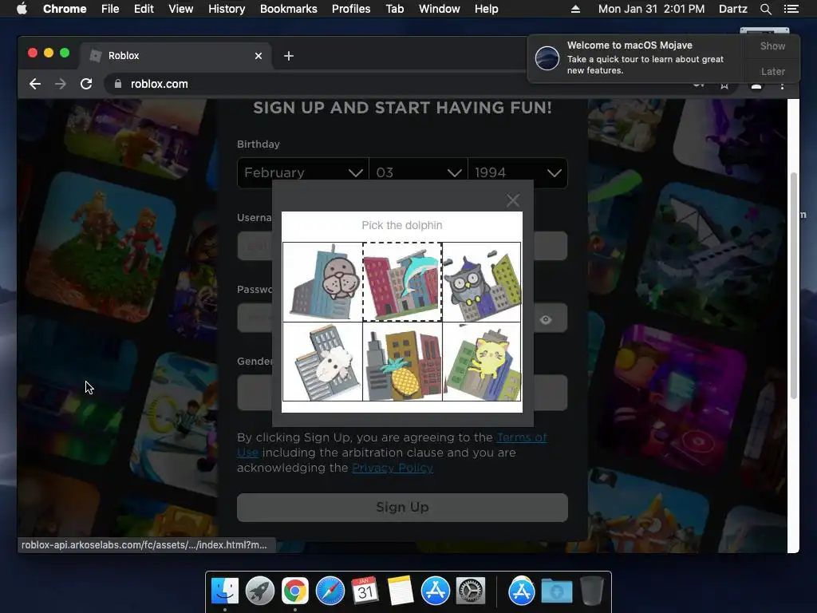Click the roblox.com address bar
Viewport: 817px width, 613px height.
(160, 84)
